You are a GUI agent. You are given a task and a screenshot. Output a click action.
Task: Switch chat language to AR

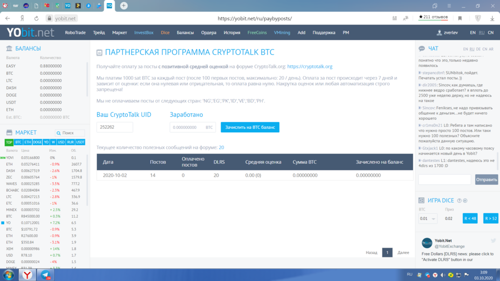491,49
